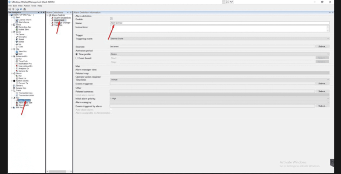The image size is (341, 174).
Task: Select Alarm Data Settings icon
Action: coord(17,103)
